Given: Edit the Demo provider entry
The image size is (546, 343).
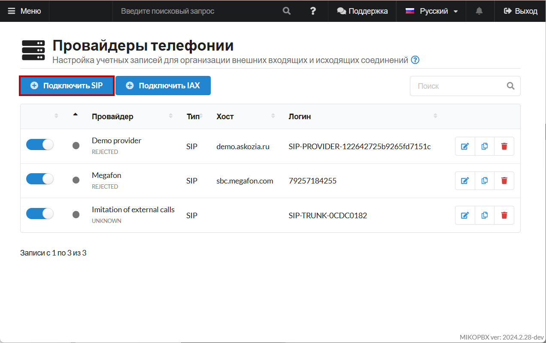Looking at the screenshot, I should pyautogui.click(x=465, y=146).
